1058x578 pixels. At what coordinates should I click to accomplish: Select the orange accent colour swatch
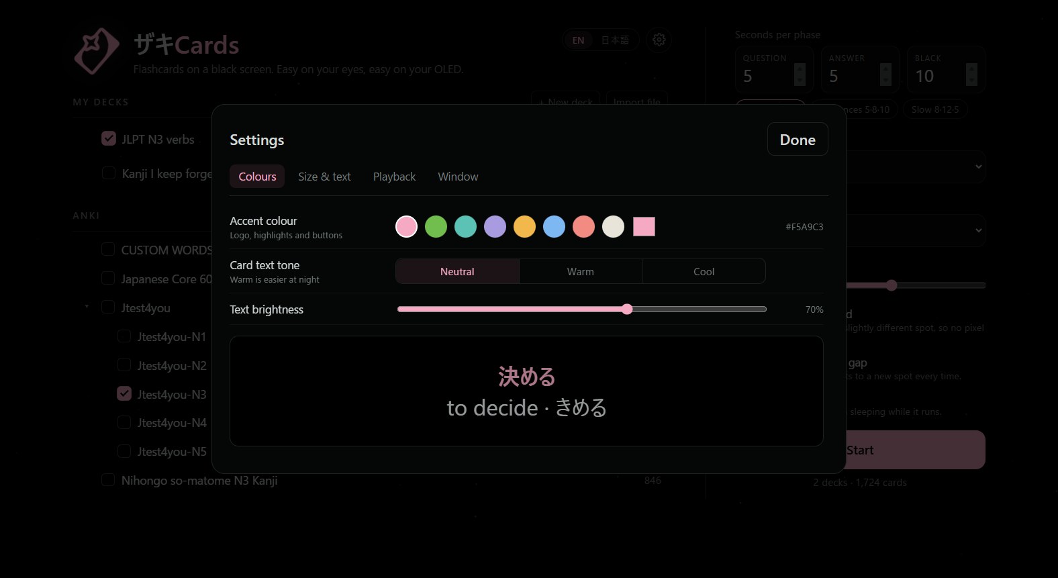pyautogui.click(x=524, y=227)
